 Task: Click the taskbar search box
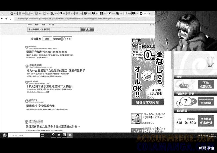[24, 135]
